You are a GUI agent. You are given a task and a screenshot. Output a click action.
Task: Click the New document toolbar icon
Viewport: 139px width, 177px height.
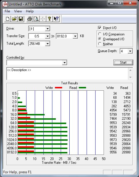[7, 19]
